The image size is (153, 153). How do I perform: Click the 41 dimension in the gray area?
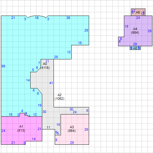(51, 83)
